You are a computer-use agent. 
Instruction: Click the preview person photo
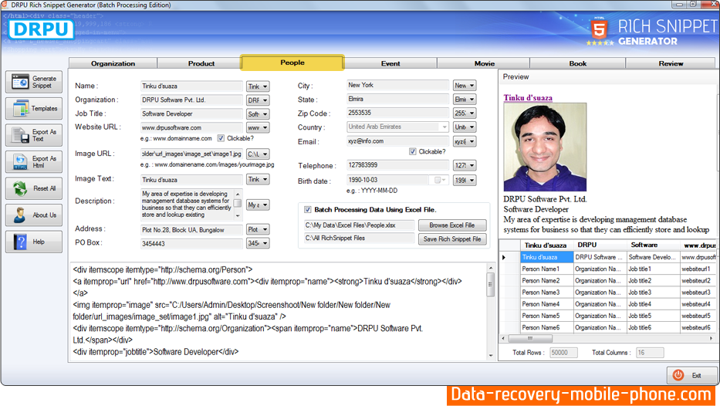(545, 147)
